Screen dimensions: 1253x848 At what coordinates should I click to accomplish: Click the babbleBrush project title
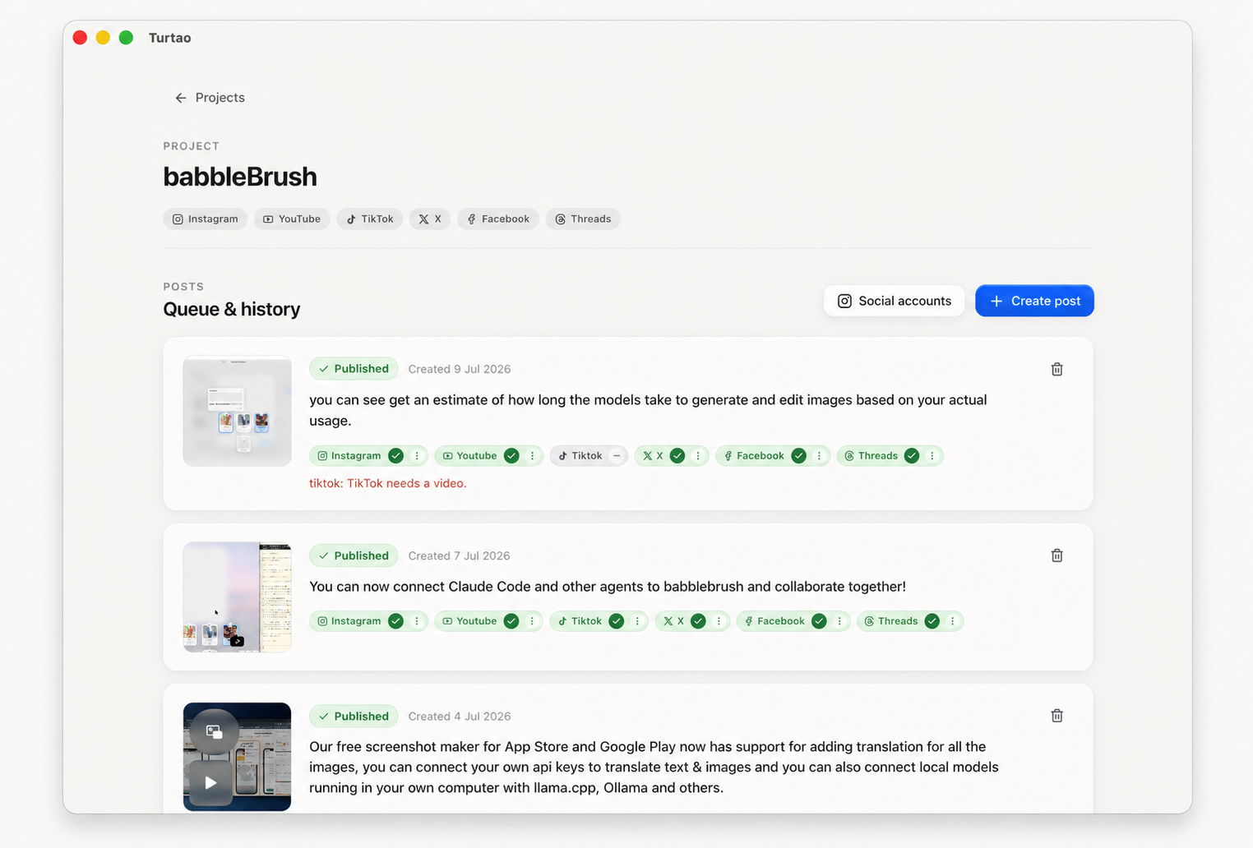240,177
